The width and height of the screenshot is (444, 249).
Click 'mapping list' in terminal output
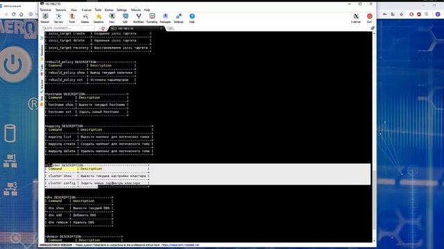(x=60, y=137)
